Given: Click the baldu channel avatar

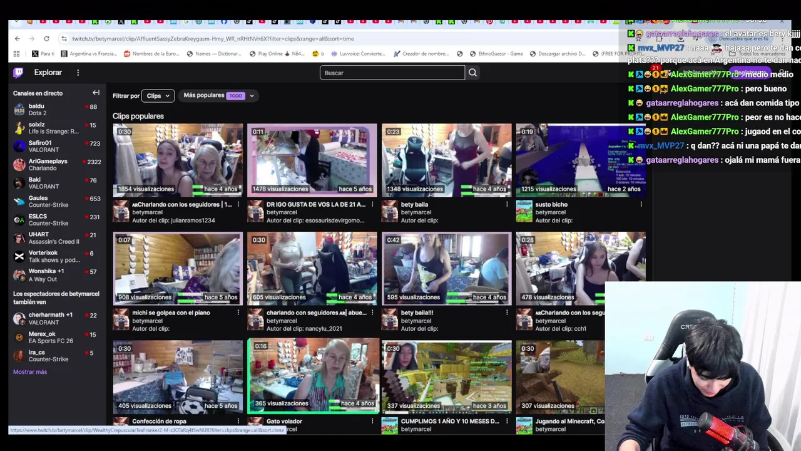Looking at the screenshot, I should tap(19, 110).
